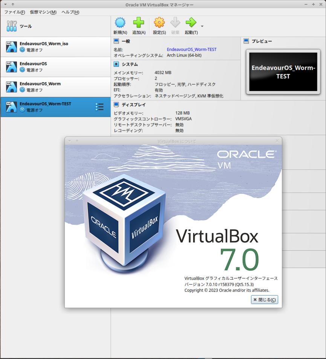This screenshot has height=359, width=326.
Task: Click power-off icon under EndeavourOS_Worm_iso
Action: [x=22, y=50]
